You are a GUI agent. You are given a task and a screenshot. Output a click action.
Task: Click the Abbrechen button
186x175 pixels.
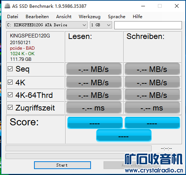(132, 165)
